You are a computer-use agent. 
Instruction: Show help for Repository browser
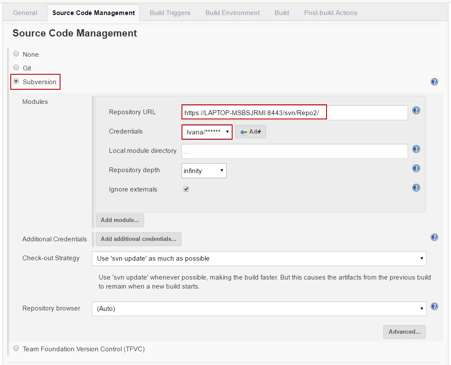(434, 307)
